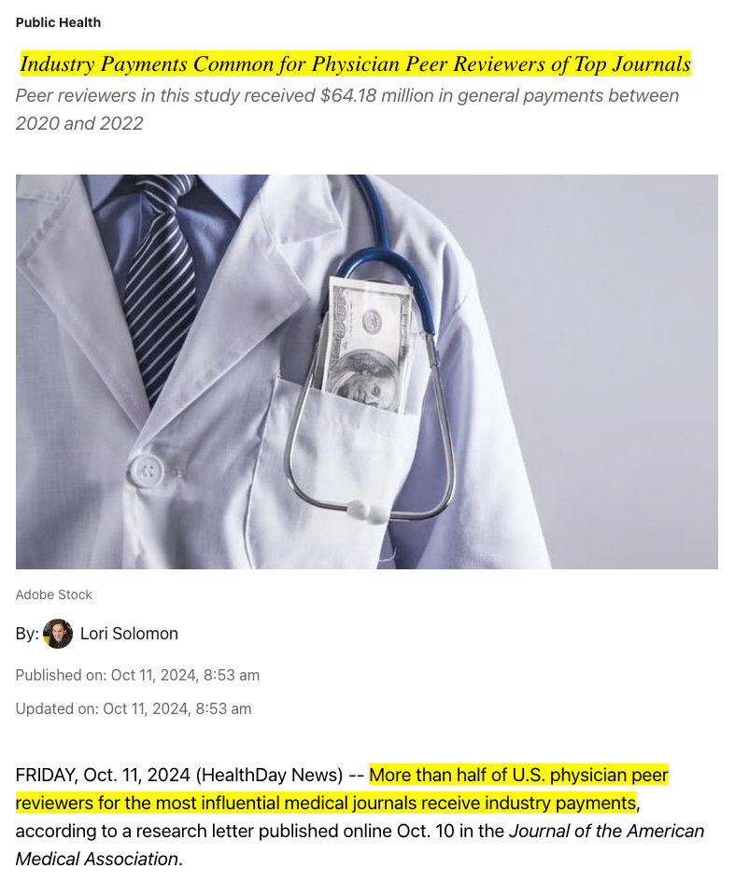Open the Public Health category link
The width and height of the screenshot is (735, 882).
click(x=58, y=22)
